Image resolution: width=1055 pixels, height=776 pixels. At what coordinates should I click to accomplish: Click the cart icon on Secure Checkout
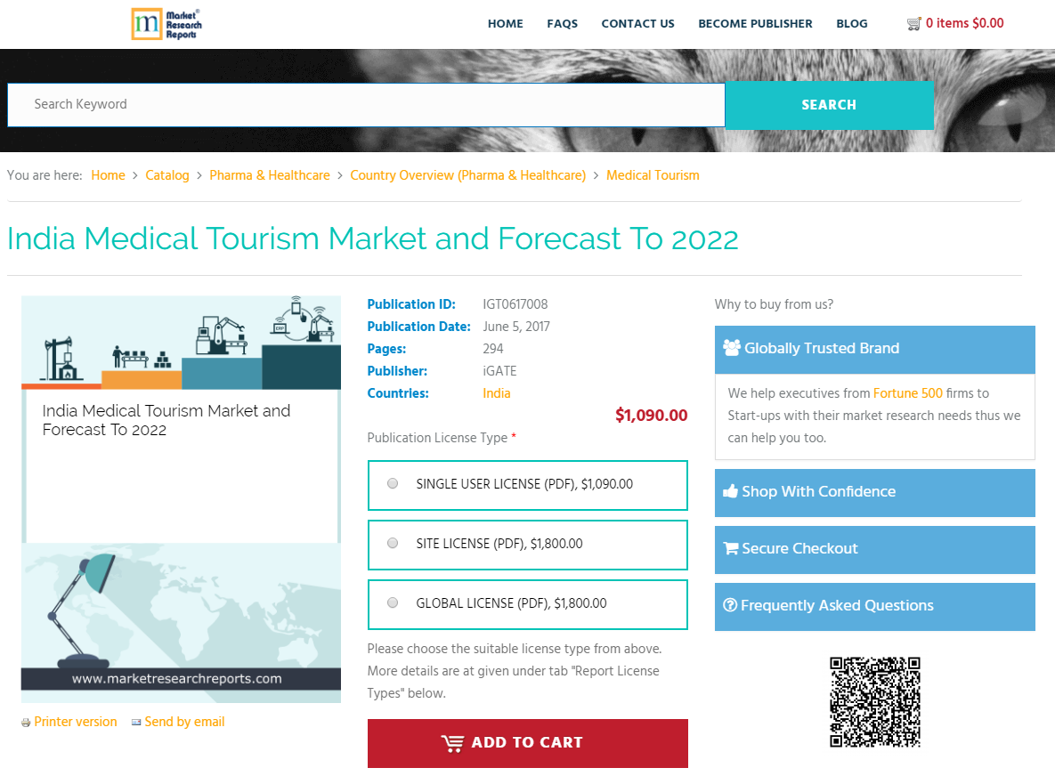click(x=730, y=548)
